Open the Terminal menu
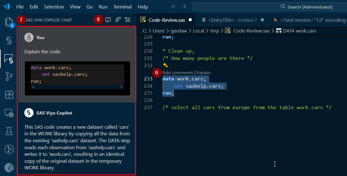This screenshot has height=176, width=347. pos(122,7)
